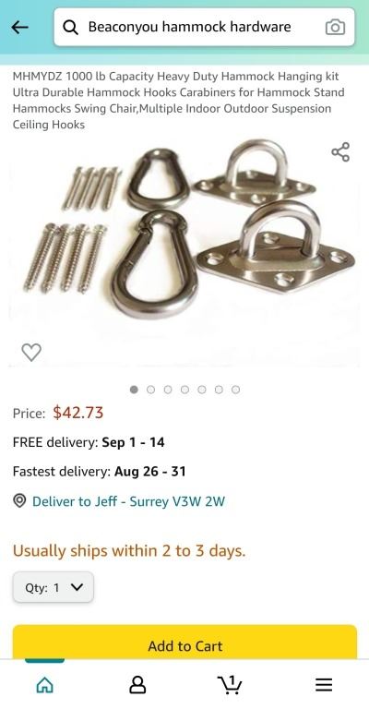Open MHMYDZ product title text

178,101
